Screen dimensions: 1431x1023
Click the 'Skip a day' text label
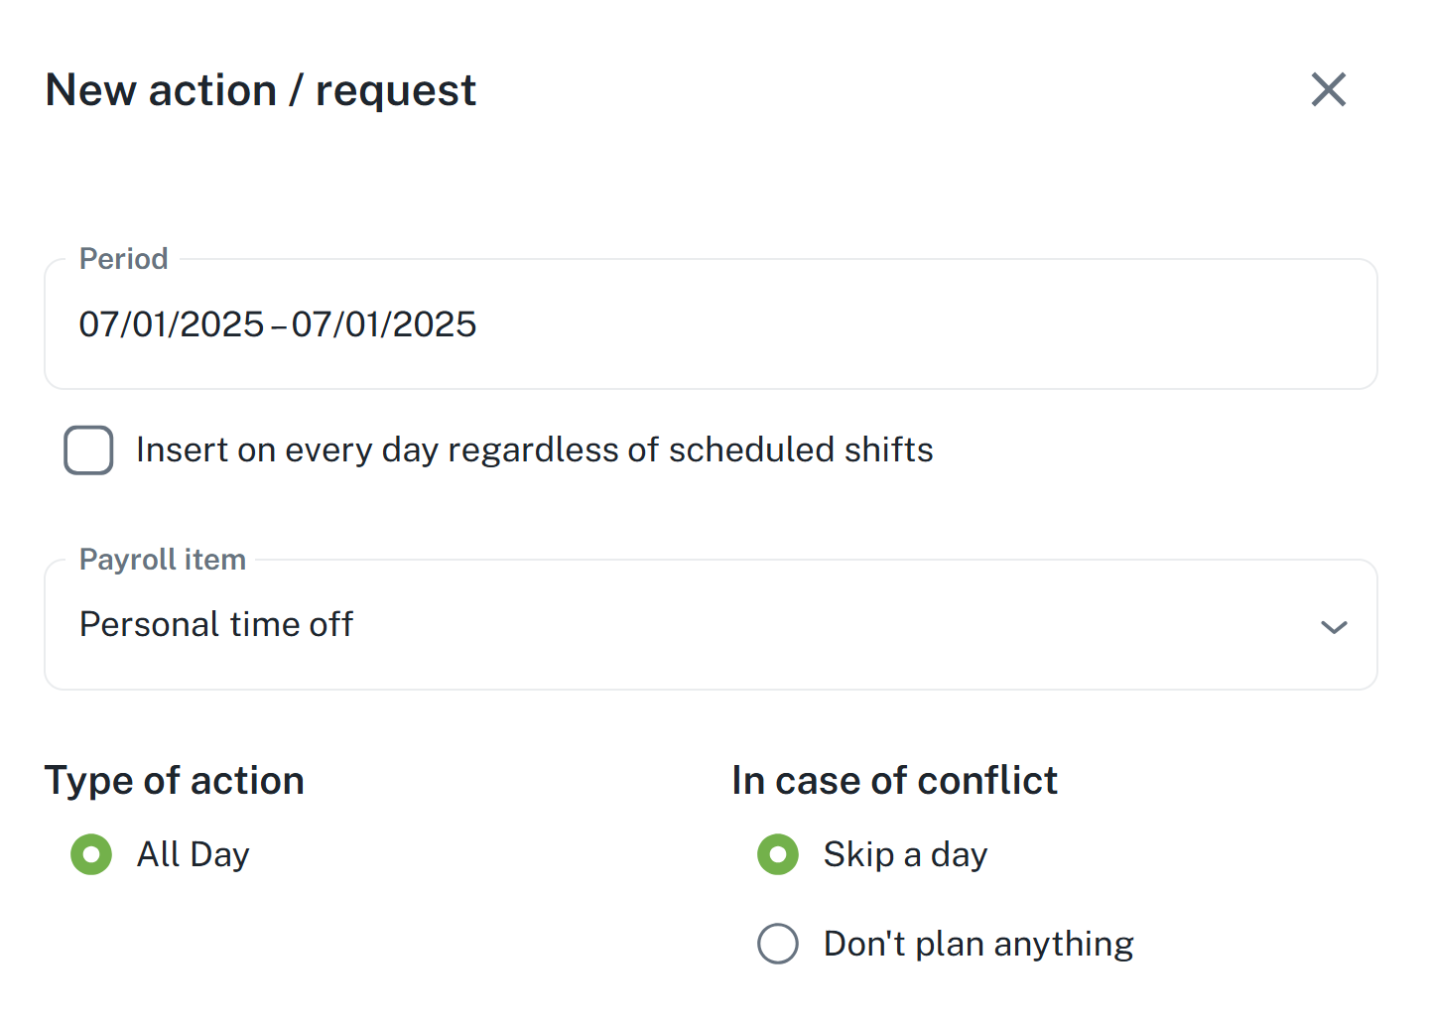(x=905, y=854)
